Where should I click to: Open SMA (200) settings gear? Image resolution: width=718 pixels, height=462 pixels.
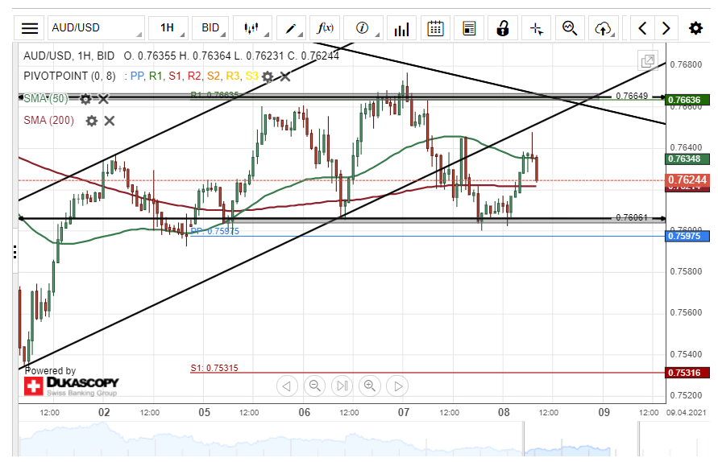tap(92, 121)
